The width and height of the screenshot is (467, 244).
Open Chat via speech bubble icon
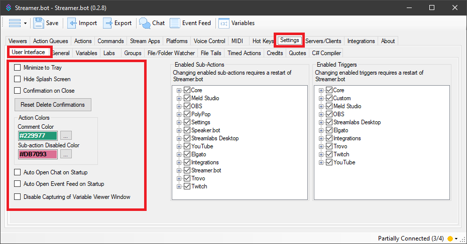tap(145, 23)
